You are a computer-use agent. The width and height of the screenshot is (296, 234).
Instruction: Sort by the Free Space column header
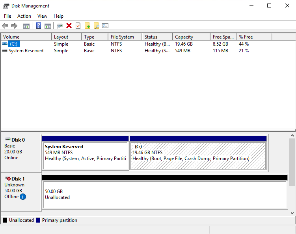coord(223,37)
